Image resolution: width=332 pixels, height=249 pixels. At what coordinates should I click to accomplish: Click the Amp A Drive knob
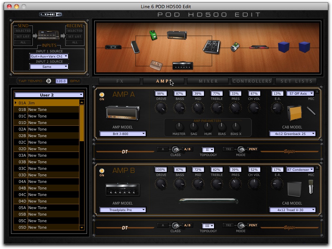coord(161,108)
